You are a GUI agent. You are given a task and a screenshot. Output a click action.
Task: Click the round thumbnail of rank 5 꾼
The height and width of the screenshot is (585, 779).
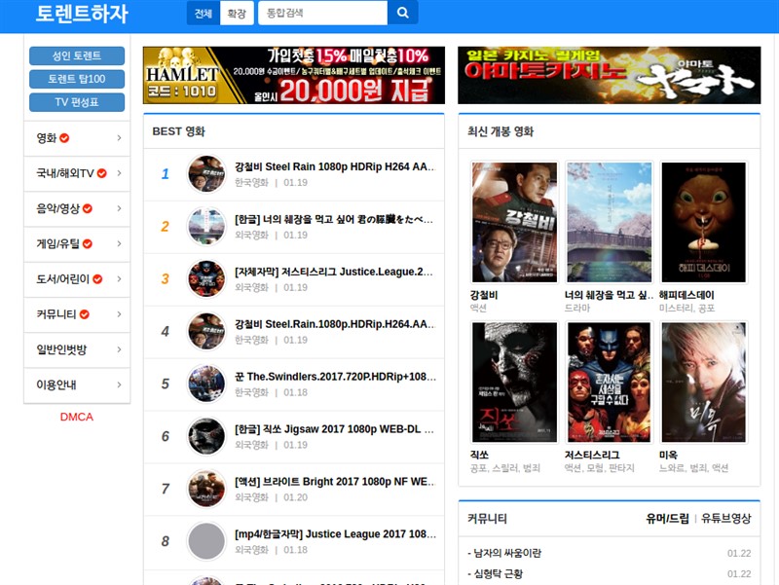(206, 384)
